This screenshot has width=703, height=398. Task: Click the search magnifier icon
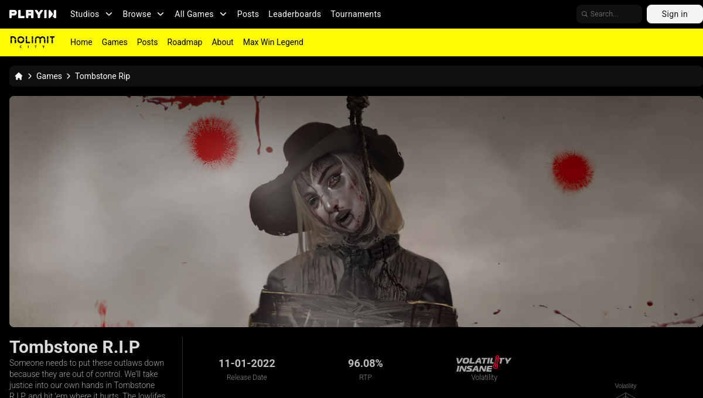(x=584, y=14)
